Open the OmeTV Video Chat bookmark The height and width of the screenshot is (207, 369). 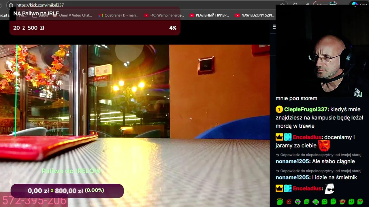tap(72, 15)
